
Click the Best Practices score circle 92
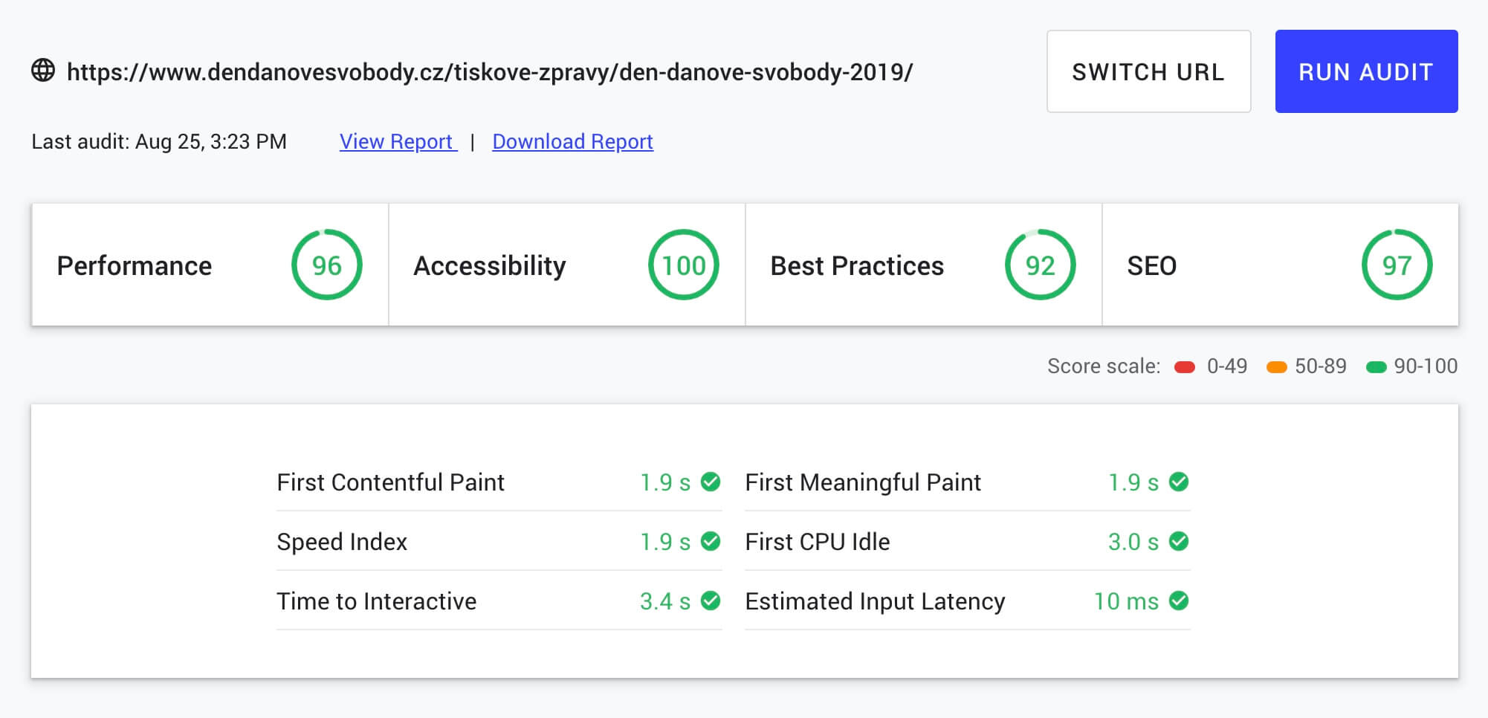coord(1040,265)
